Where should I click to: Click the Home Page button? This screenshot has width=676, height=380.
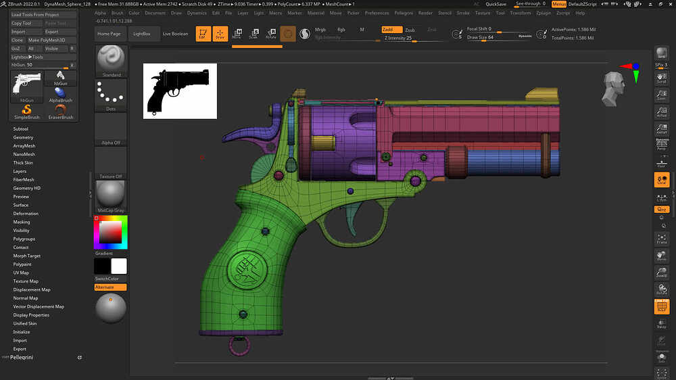(109, 34)
